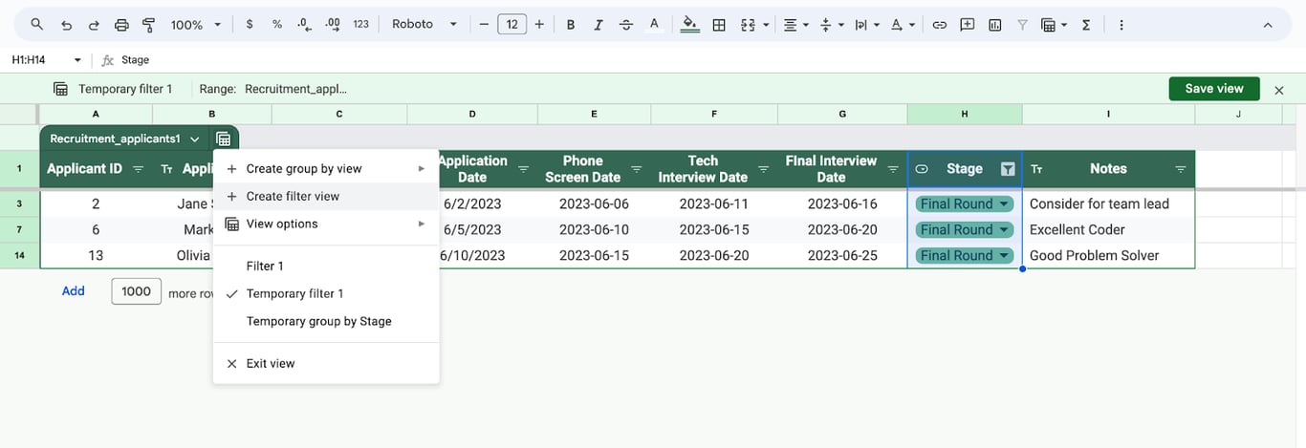Open the active Stage column filter
Image resolution: width=1306 pixels, height=448 pixels.
1008,169
